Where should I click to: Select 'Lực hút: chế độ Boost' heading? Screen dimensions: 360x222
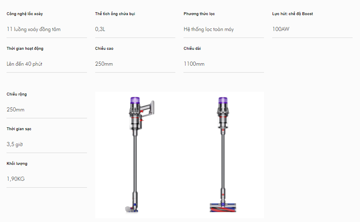pos(293,14)
